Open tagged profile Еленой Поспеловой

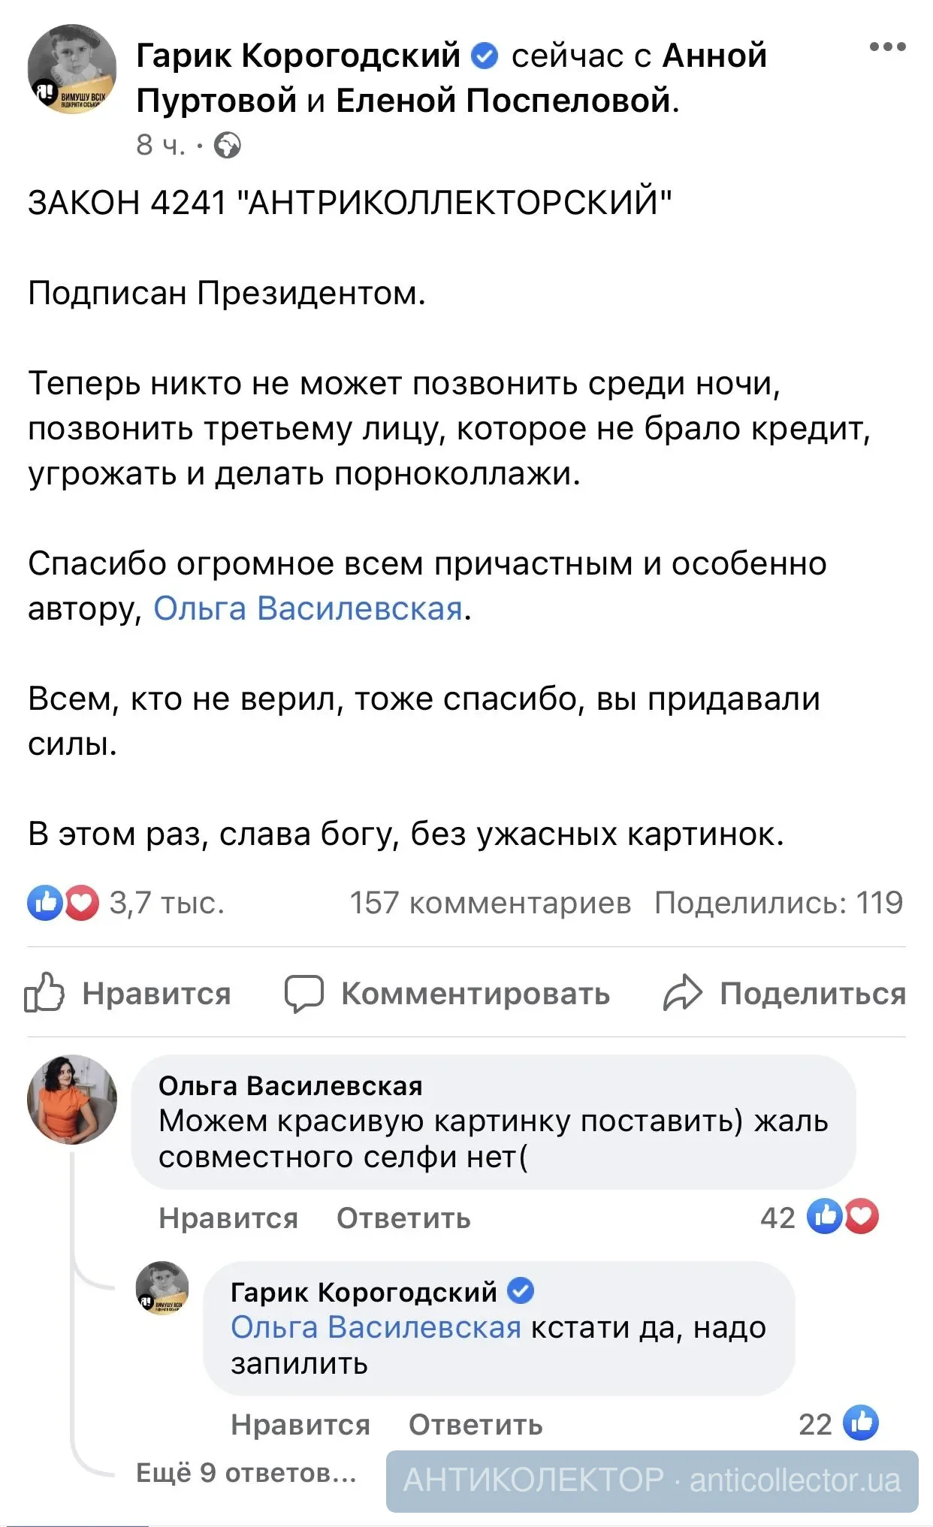click(503, 101)
